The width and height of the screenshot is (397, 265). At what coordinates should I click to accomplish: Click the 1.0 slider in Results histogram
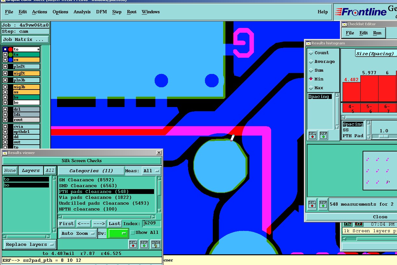(384, 136)
